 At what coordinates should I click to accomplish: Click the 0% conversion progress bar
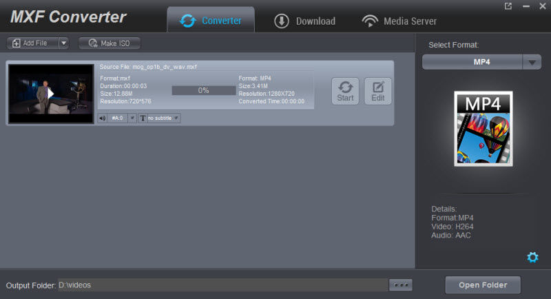[204, 90]
